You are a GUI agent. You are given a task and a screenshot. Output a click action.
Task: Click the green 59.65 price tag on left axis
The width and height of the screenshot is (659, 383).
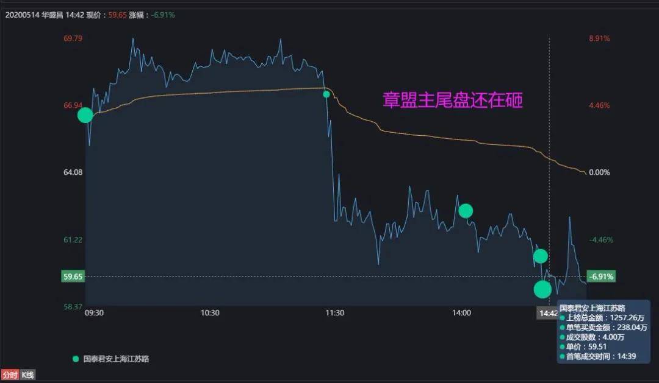coord(73,276)
